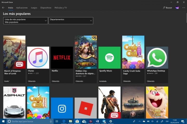Open the Candy Crush Soda Saga thumbnail
This screenshot has height=124, width=187.
133,52
